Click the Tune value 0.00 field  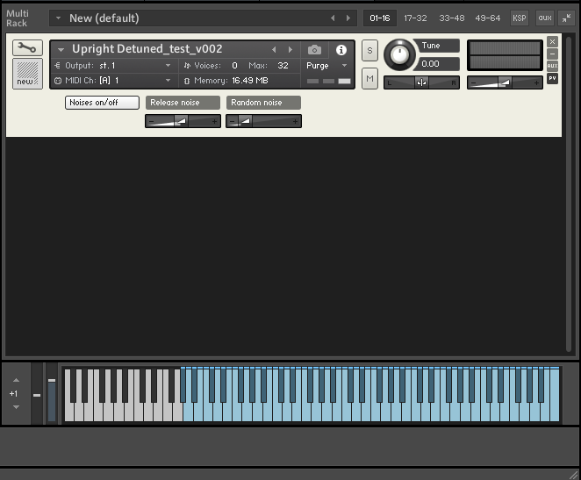[439, 64]
